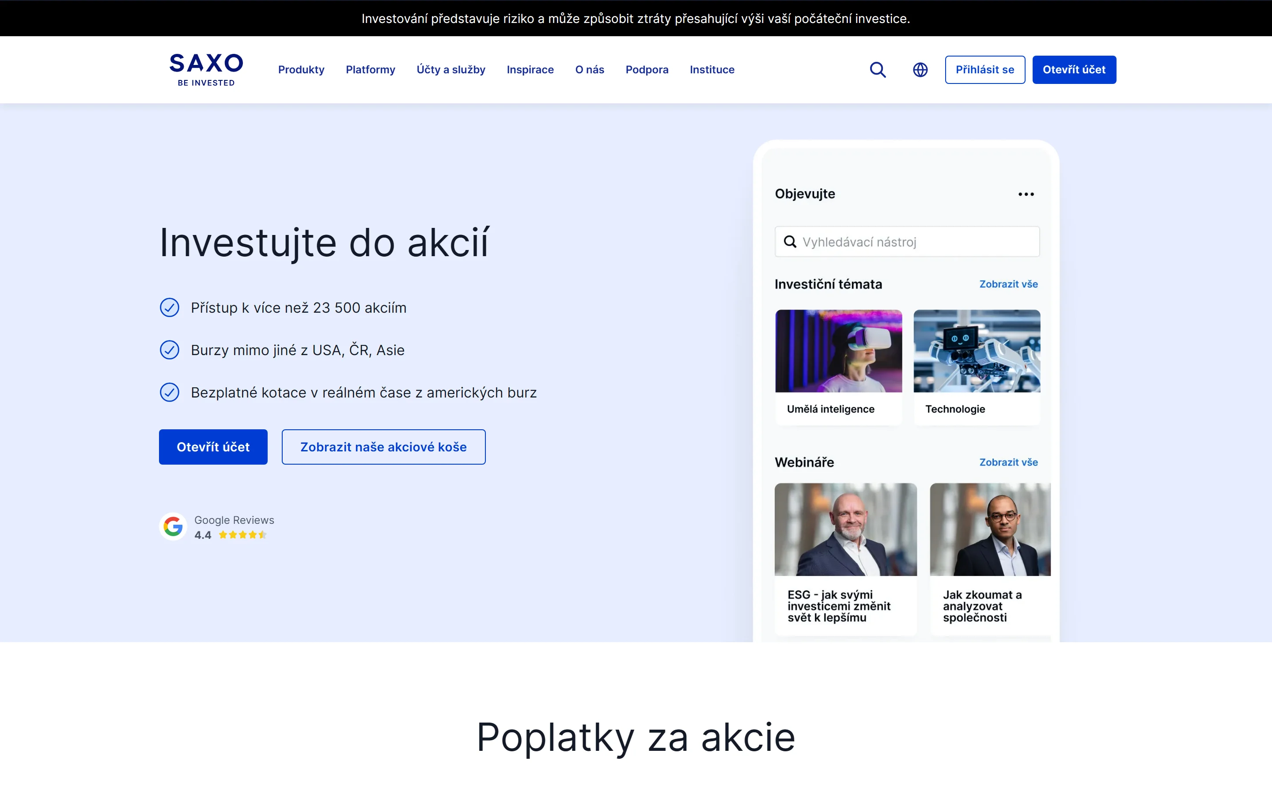1272x795 pixels.
Task: Expand the Platformy navigation menu
Action: 370,69
